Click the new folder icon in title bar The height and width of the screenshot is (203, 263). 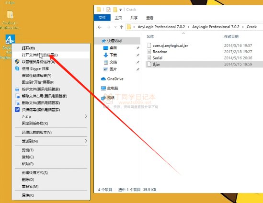[x=115, y=10]
